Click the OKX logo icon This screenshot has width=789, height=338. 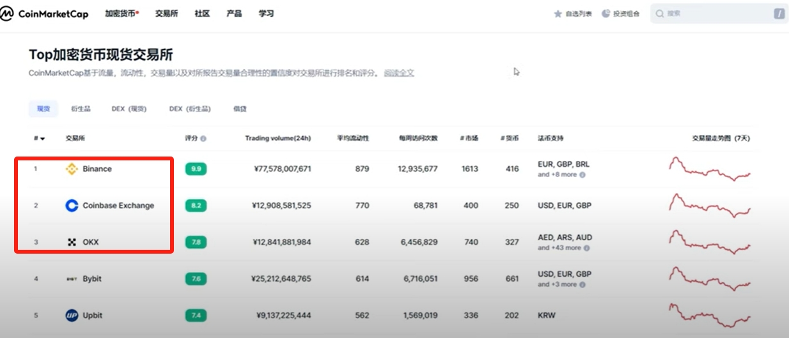[72, 242]
